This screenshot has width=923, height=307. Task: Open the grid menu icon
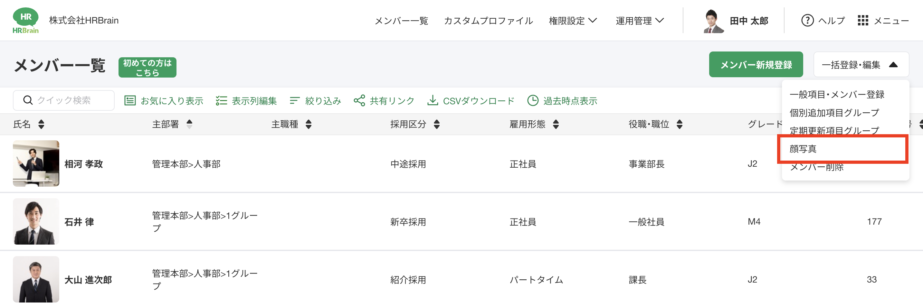(863, 20)
